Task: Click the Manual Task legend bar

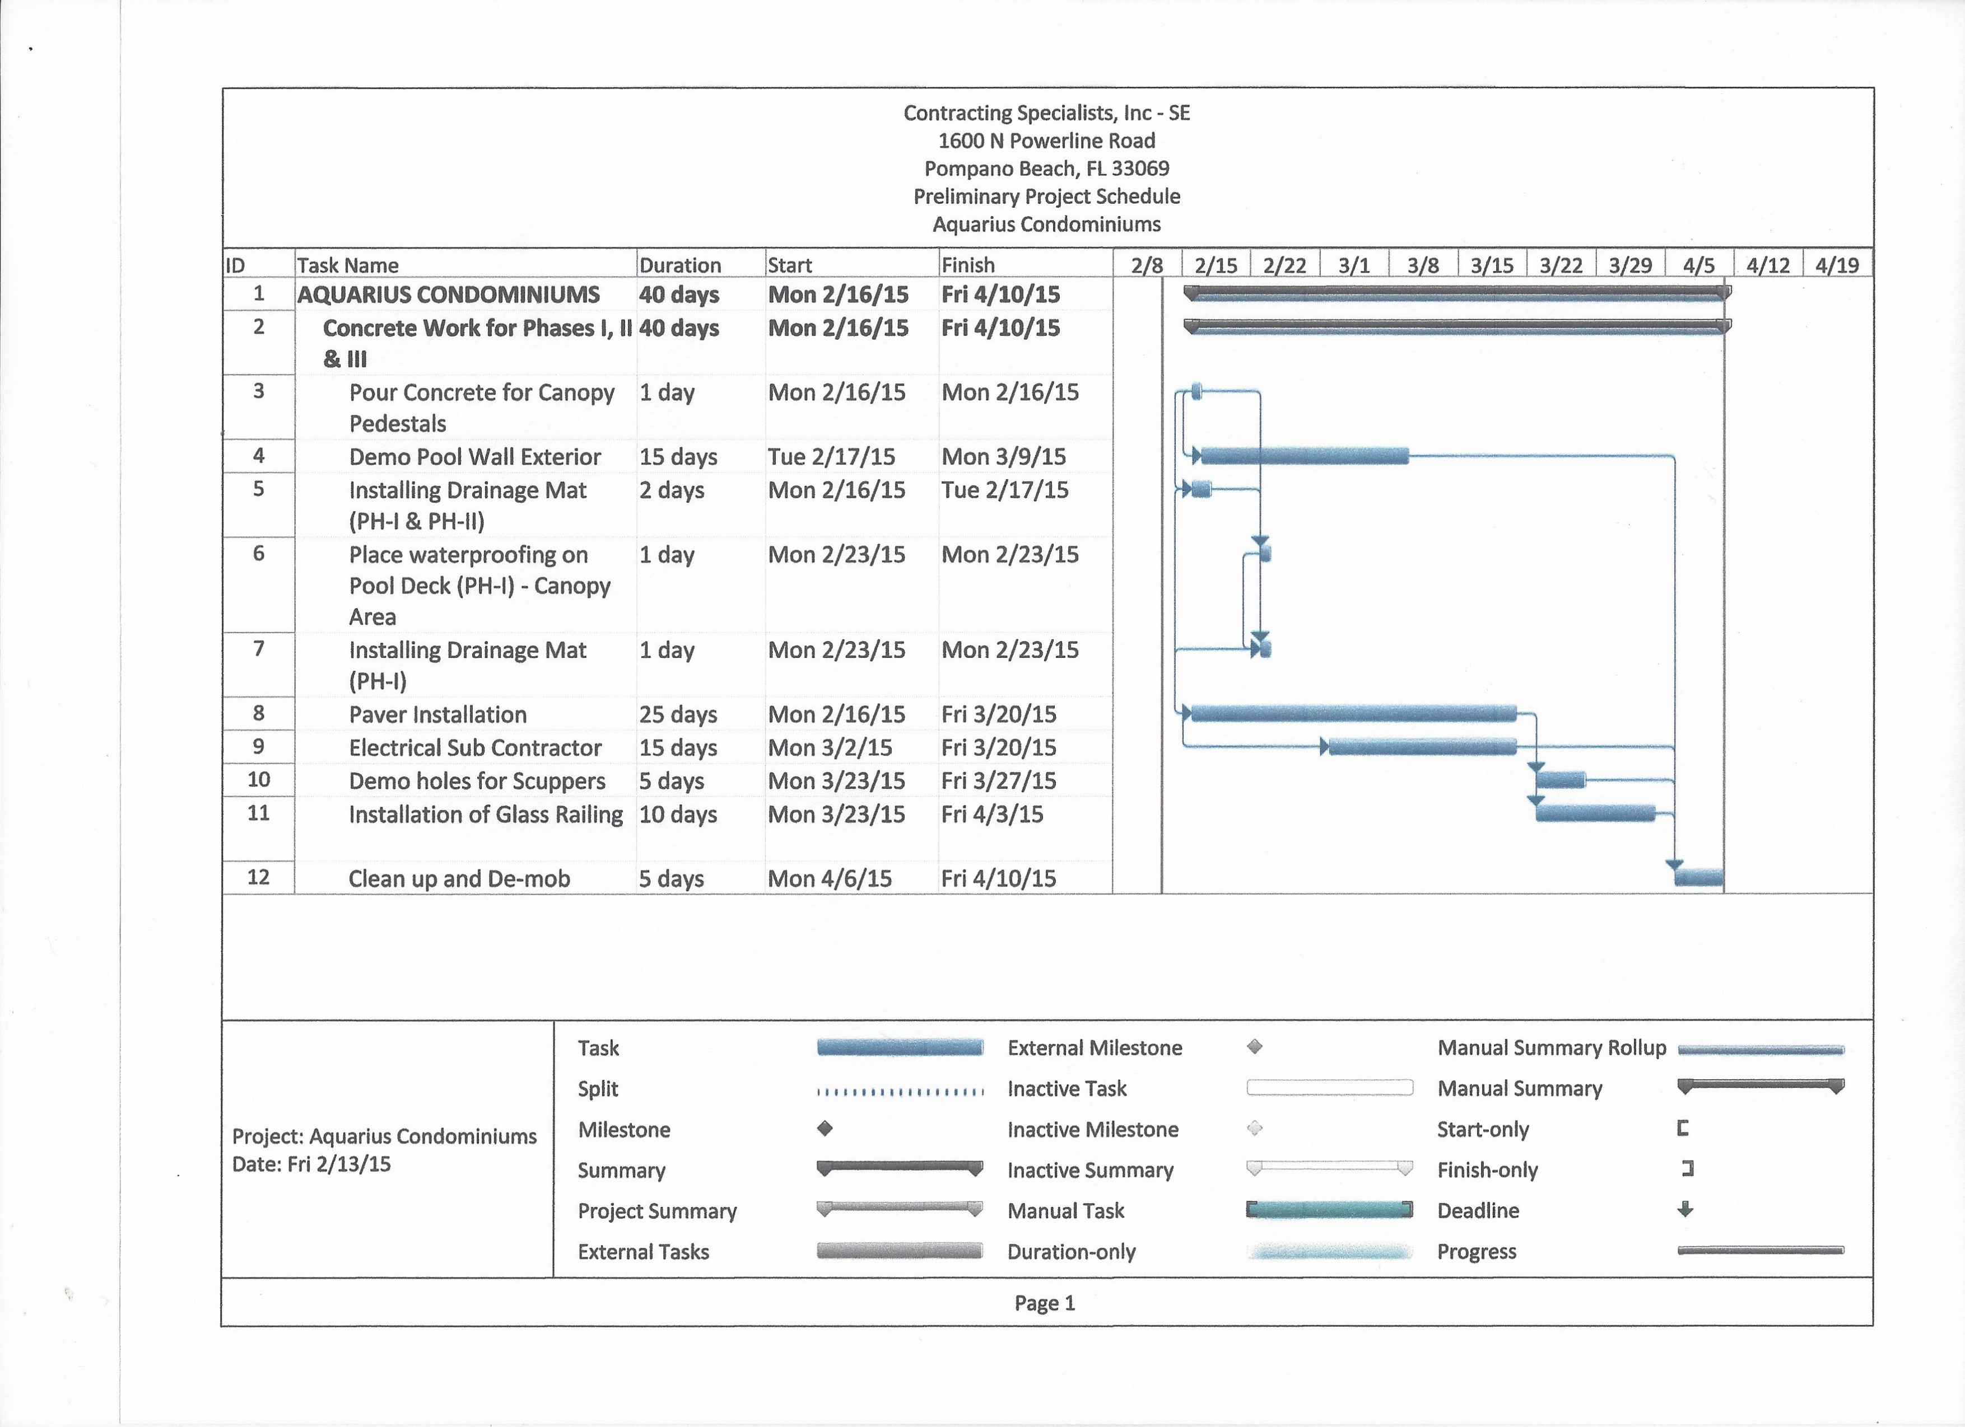Action: [1329, 1210]
